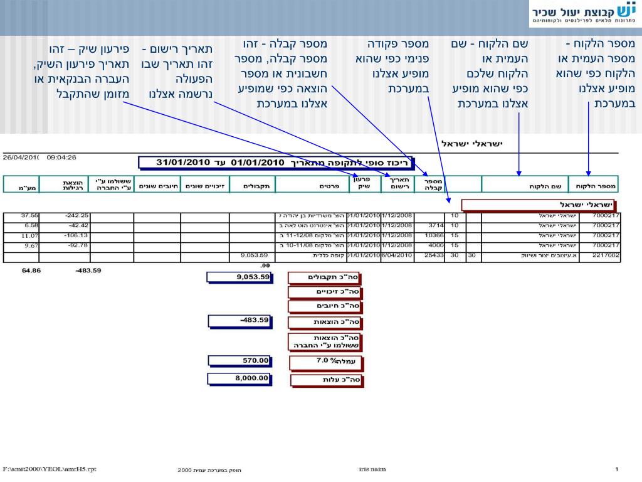This screenshot has width=642, height=482.
Task: Click the מספר קבלה column header
Action: [x=429, y=184]
